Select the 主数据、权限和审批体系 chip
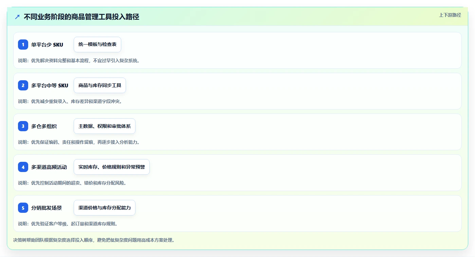Image resolution: width=475 pixels, height=257 pixels. coord(105,126)
